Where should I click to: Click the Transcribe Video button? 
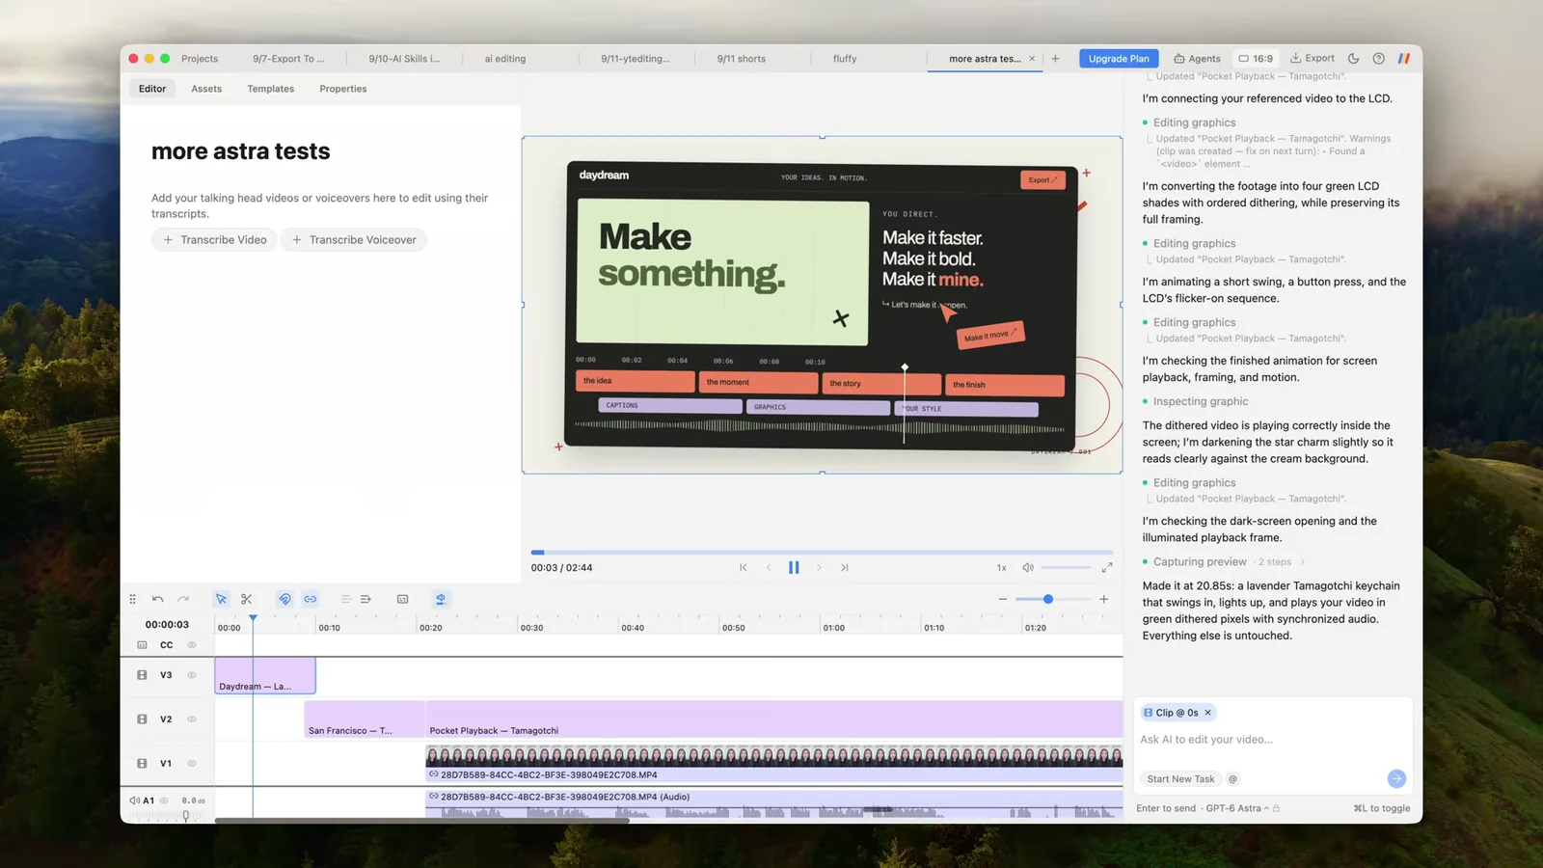(x=214, y=240)
